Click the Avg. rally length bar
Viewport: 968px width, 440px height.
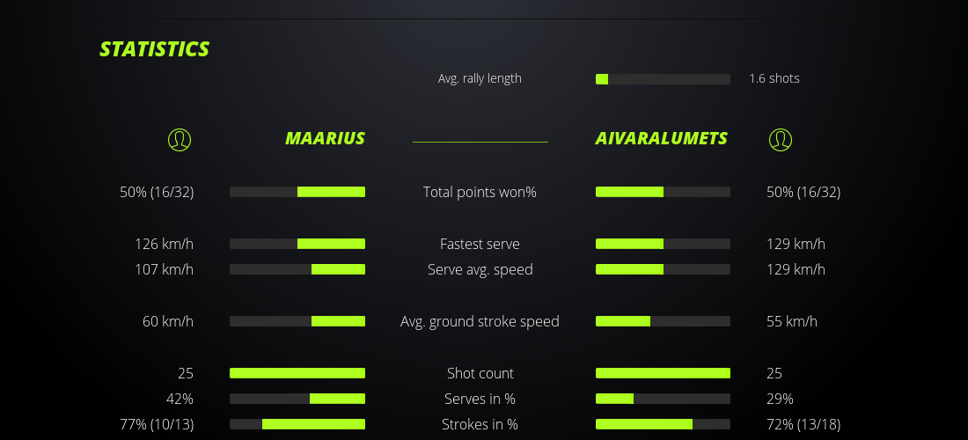pos(663,79)
